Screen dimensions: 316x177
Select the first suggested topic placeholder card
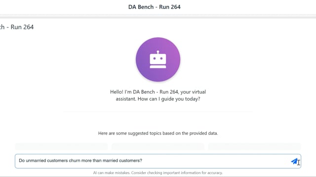tap(61, 147)
